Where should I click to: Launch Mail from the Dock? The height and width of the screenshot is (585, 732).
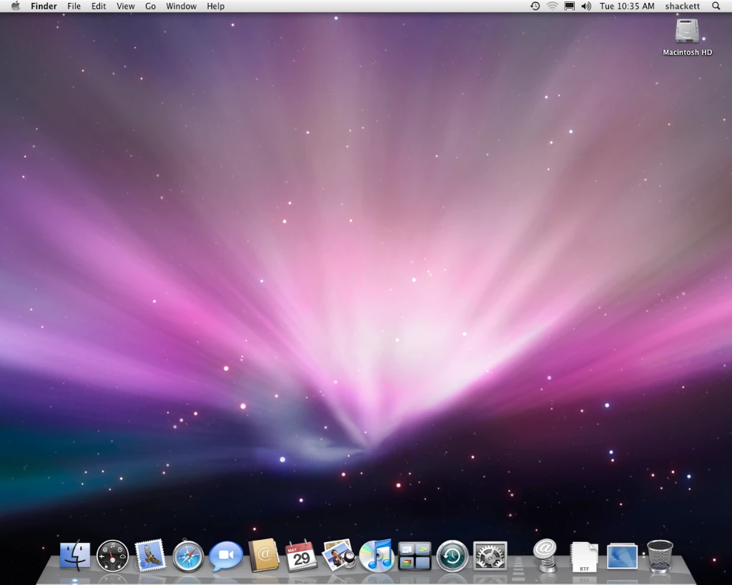[151, 555]
